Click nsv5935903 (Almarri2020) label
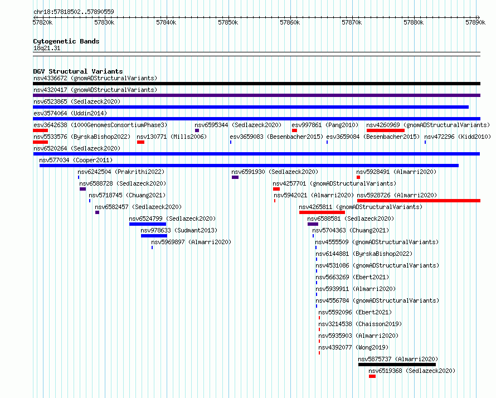Image resolution: width=496 pixels, height=398 pixels. click(358, 336)
